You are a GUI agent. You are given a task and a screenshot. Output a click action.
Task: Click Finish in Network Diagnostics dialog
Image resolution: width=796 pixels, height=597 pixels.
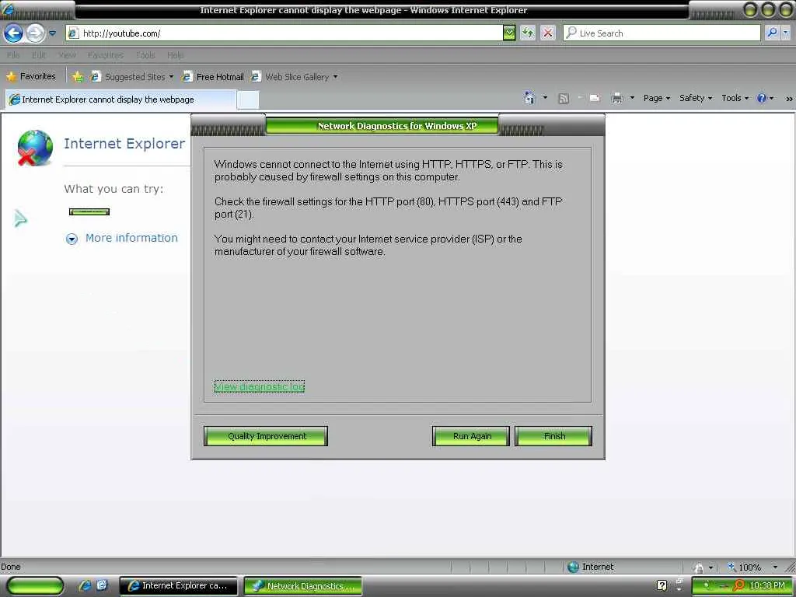[553, 436]
